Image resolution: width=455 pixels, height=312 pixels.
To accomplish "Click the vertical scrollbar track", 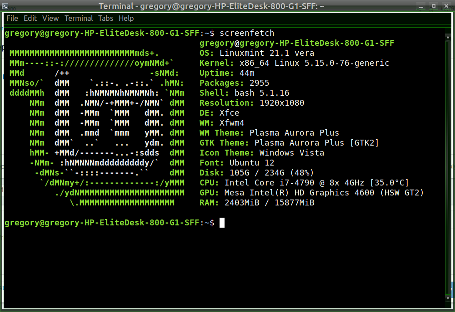I will 448,167.
